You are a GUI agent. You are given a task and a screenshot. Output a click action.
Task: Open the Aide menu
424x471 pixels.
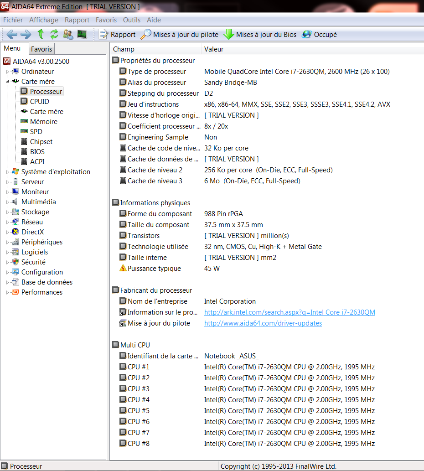click(x=154, y=20)
